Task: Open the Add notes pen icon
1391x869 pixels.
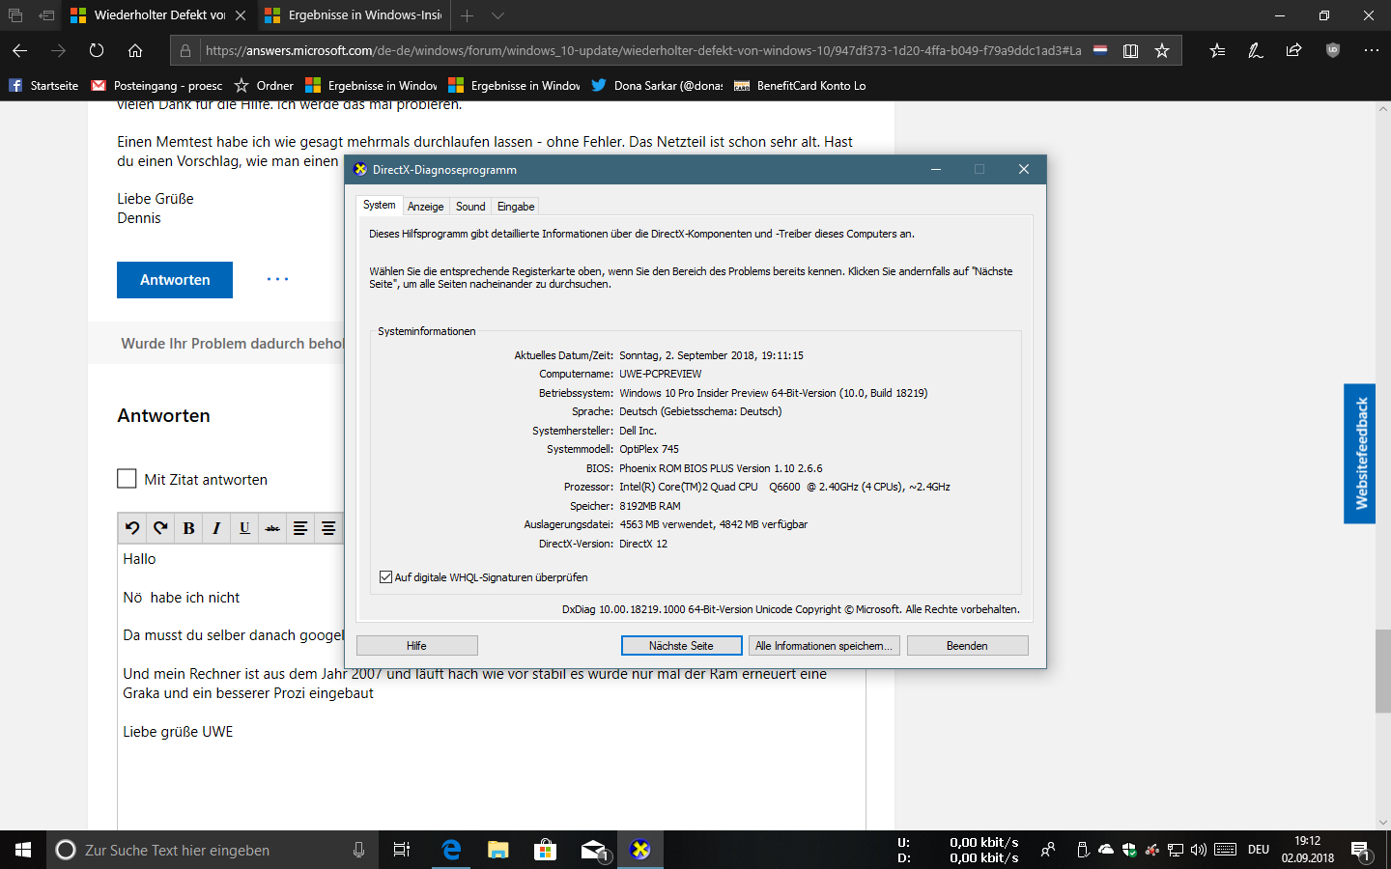Action: (x=1255, y=50)
